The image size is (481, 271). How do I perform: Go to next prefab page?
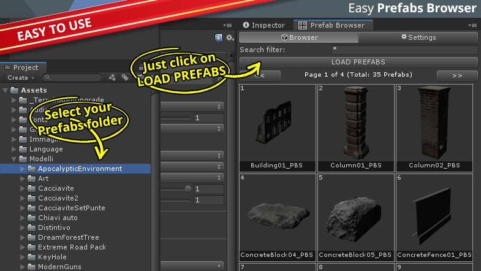[457, 75]
